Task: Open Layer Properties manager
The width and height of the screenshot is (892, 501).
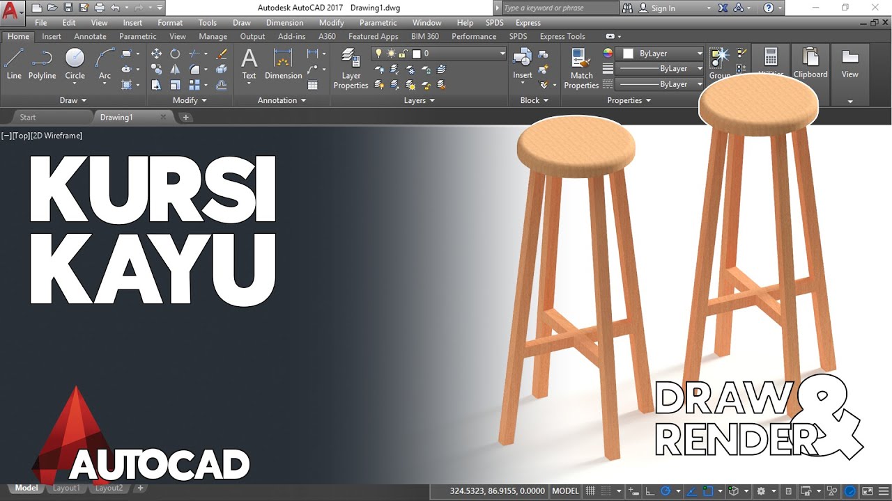Action: click(x=351, y=68)
